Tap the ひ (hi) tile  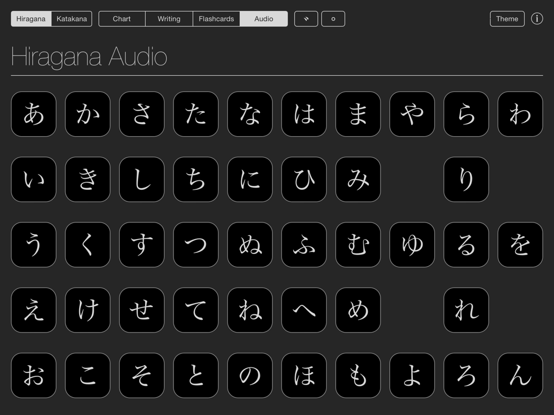[304, 179]
